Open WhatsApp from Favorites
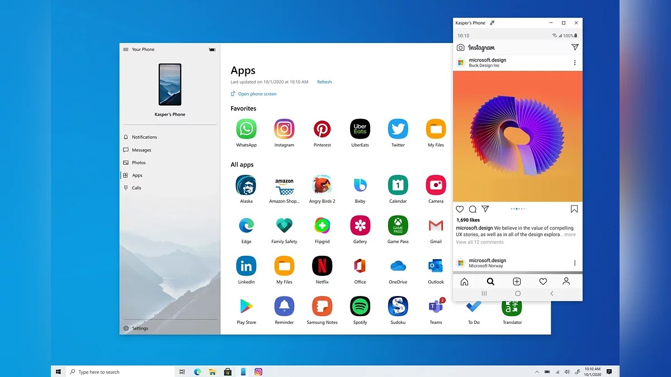Viewport: 671px width, 377px height. (246, 128)
